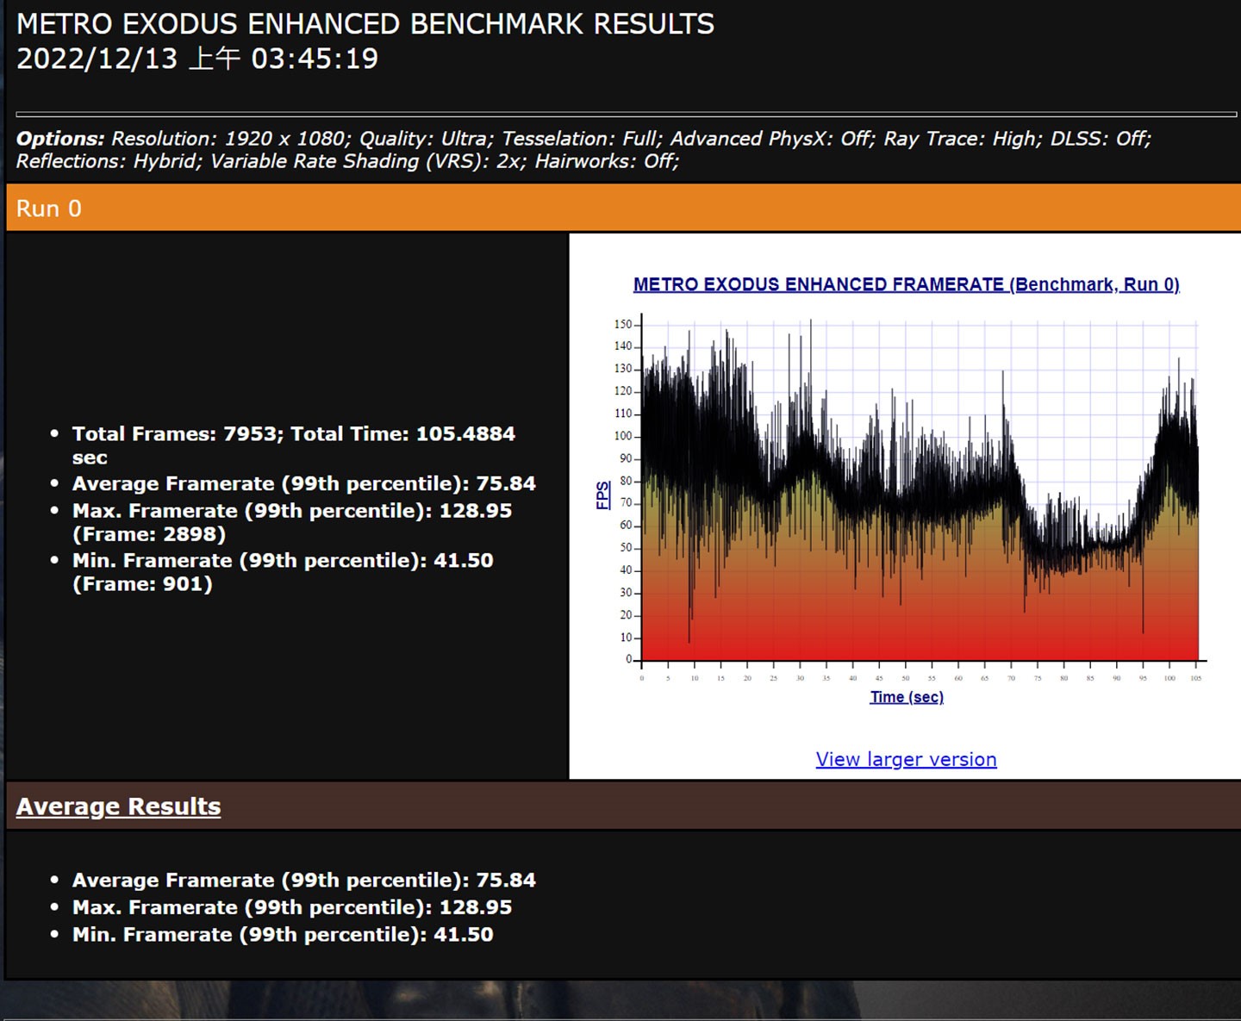Select the date 2022/12/13 timestamp text
Image resolution: width=1241 pixels, height=1021 pixels.
[x=197, y=59]
